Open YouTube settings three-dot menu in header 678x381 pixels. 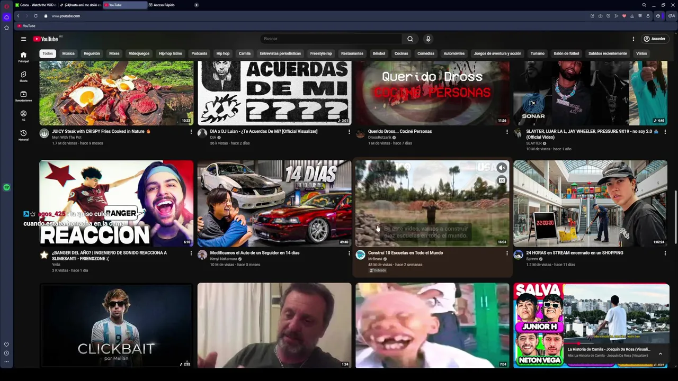(633, 39)
